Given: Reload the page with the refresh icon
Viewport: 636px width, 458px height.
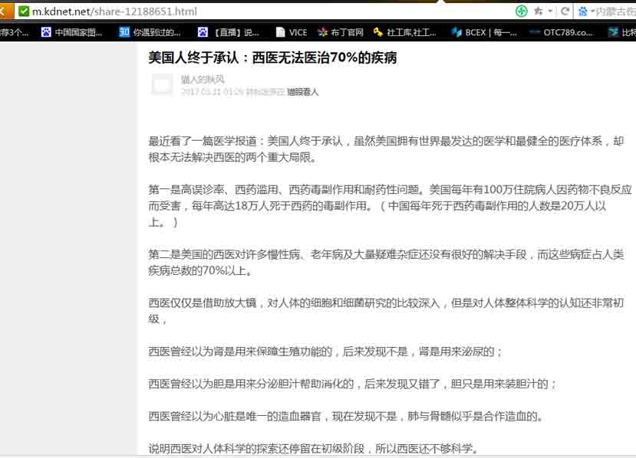Looking at the screenshot, I should [566, 11].
